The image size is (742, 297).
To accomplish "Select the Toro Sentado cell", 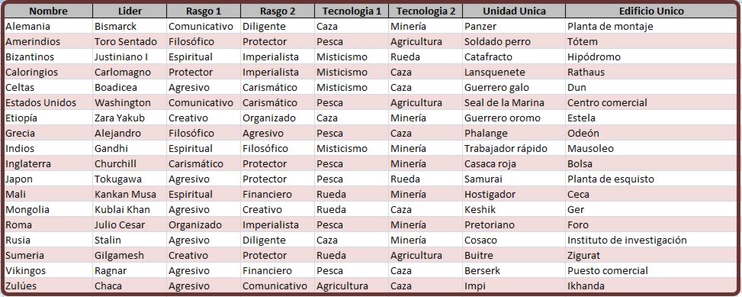I will [130, 42].
